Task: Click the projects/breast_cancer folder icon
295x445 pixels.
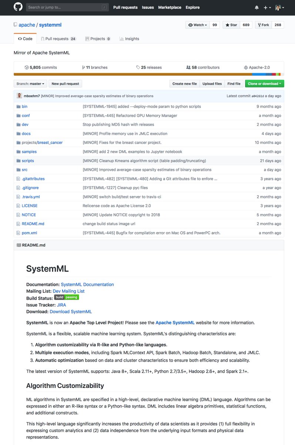Action: tap(19, 142)
